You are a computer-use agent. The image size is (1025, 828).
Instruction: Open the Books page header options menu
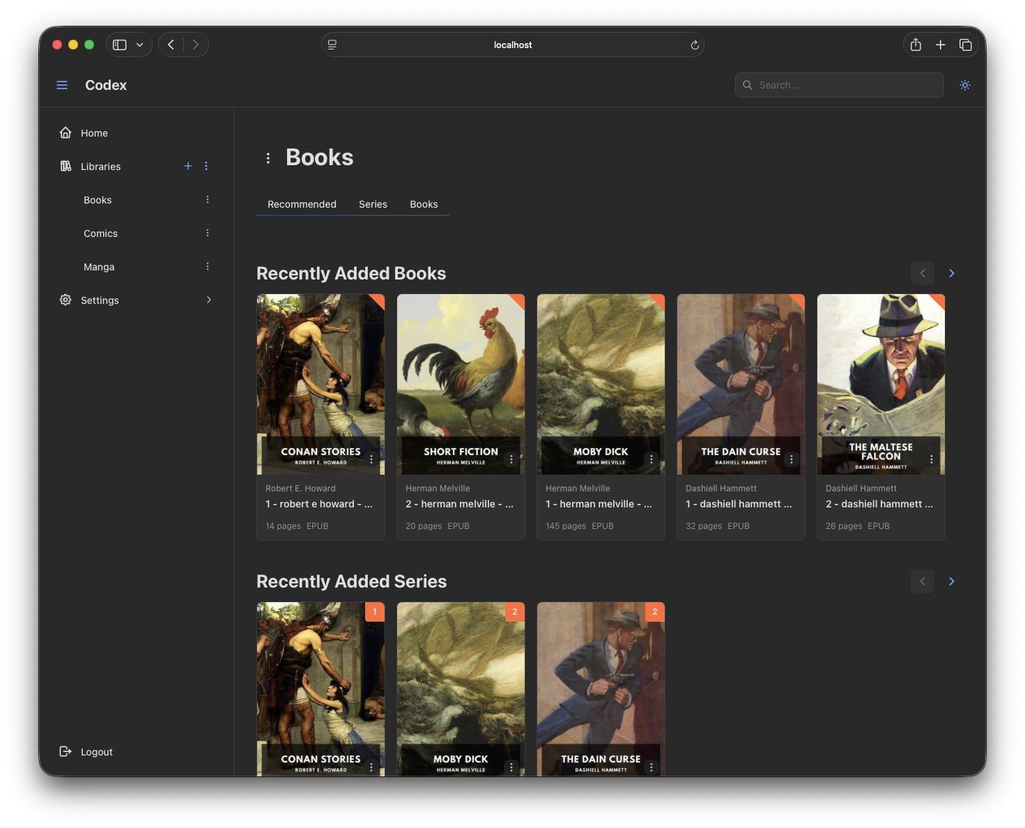(268, 158)
